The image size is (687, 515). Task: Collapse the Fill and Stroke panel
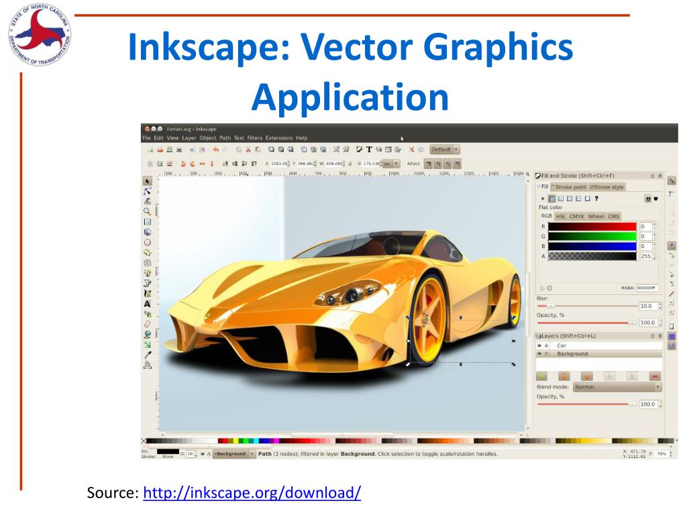point(652,176)
